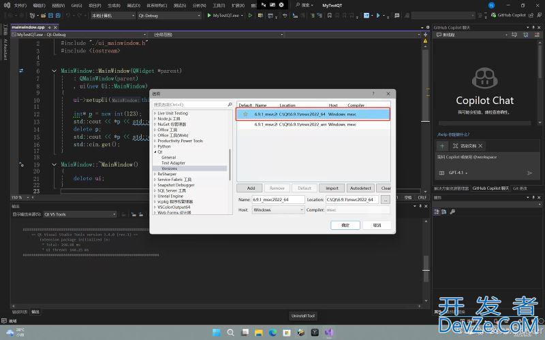This screenshot has height=340, width=545.
Task: Expand the Python options node
Action: (155, 146)
